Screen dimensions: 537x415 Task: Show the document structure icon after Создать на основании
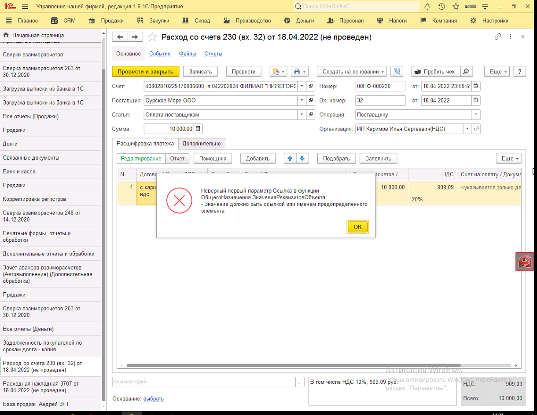[x=397, y=72]
